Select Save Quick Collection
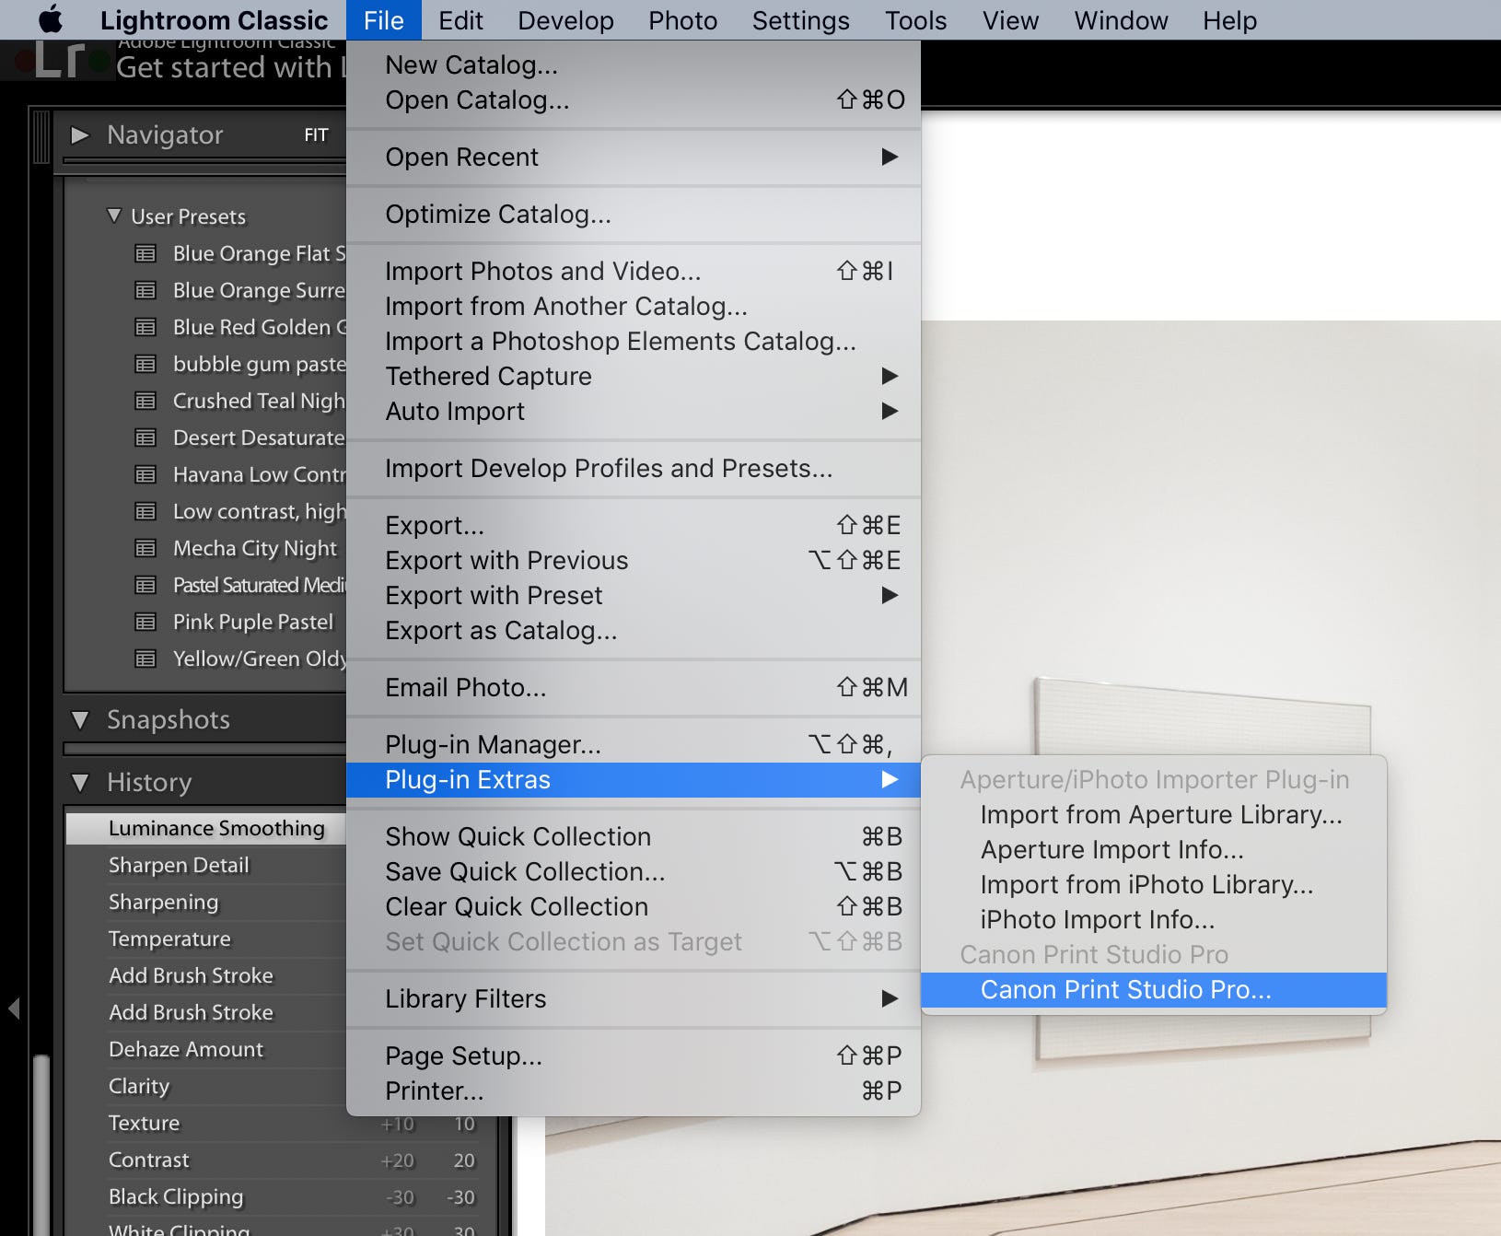 634,871
